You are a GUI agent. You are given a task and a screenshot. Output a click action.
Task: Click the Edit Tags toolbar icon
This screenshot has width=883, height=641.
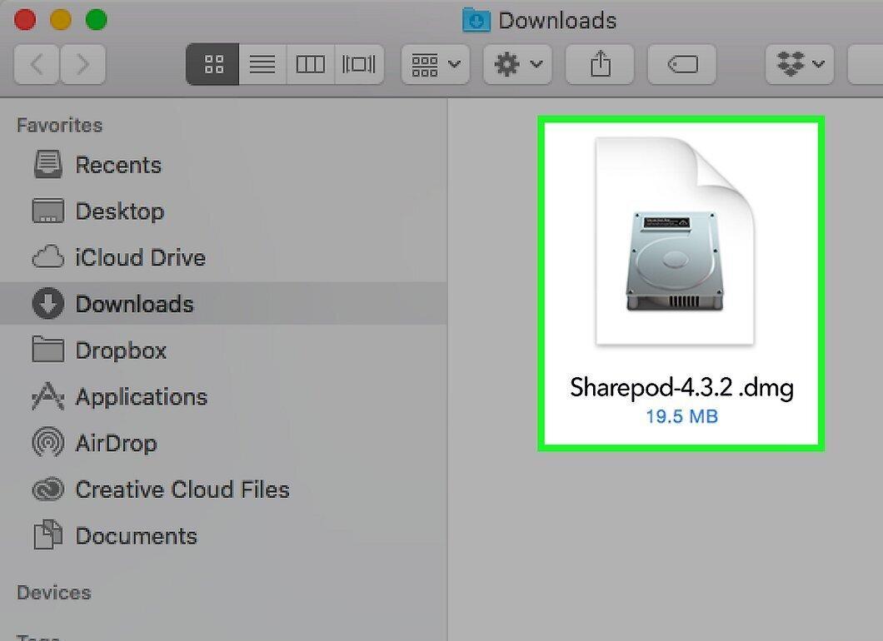[x=682, y=64]
